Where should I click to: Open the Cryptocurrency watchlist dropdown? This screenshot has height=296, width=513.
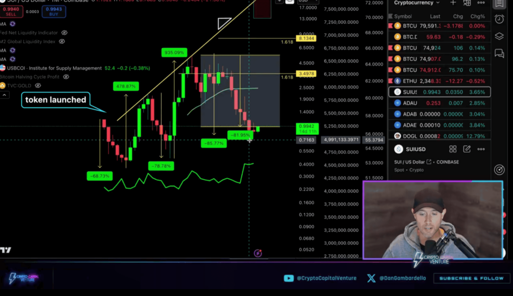[x=417, y=2]
